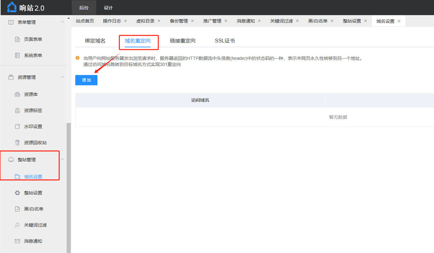Switch to the 链接重定向 tab
The height and width of the screenshot is (253, 434).
click(x=182, y=41)
